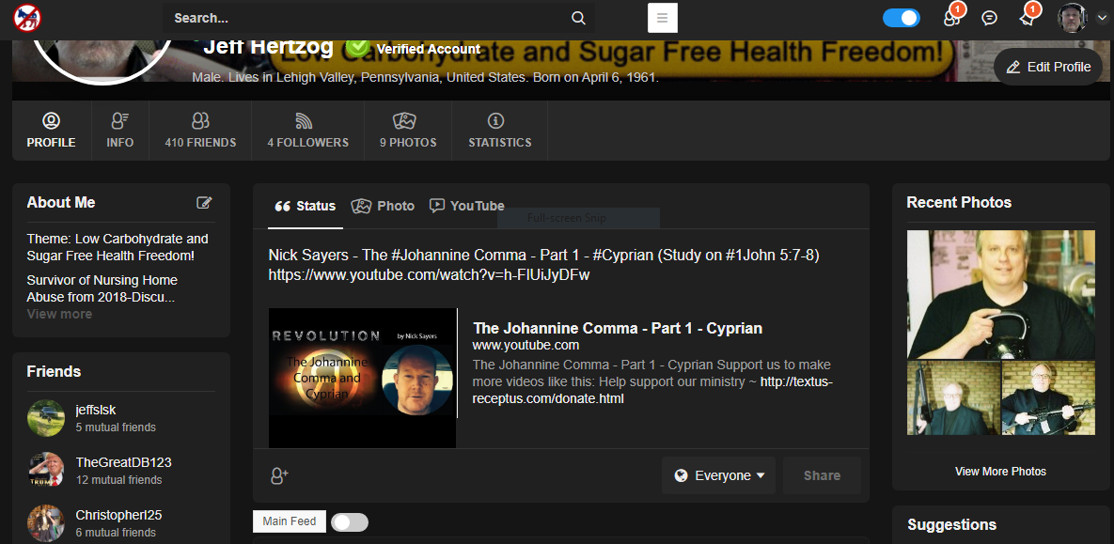
Task: Click the Edit Profile button
Action: coord(1048,67)
